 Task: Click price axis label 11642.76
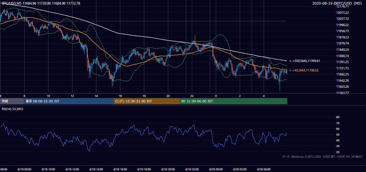[343, 81]
